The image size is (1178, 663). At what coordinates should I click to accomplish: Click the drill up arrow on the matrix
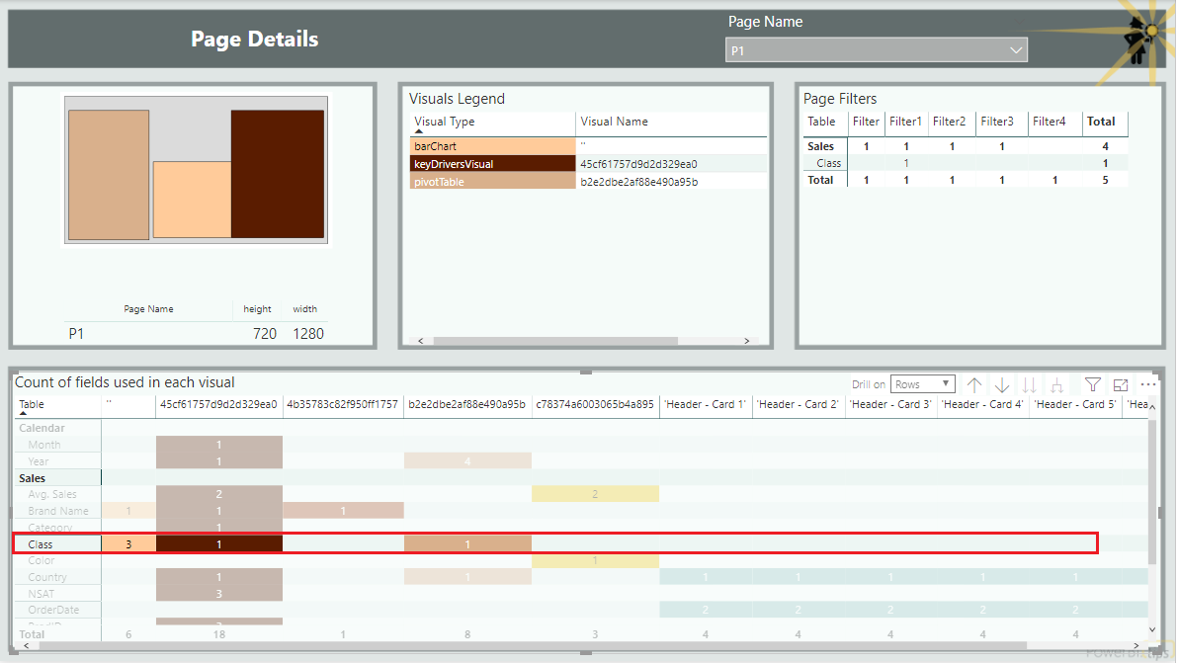pyautogui.click(x=974, y=384)
